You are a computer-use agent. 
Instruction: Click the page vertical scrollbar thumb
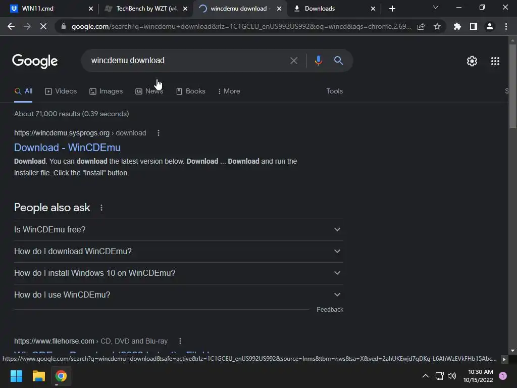[512, 86]
